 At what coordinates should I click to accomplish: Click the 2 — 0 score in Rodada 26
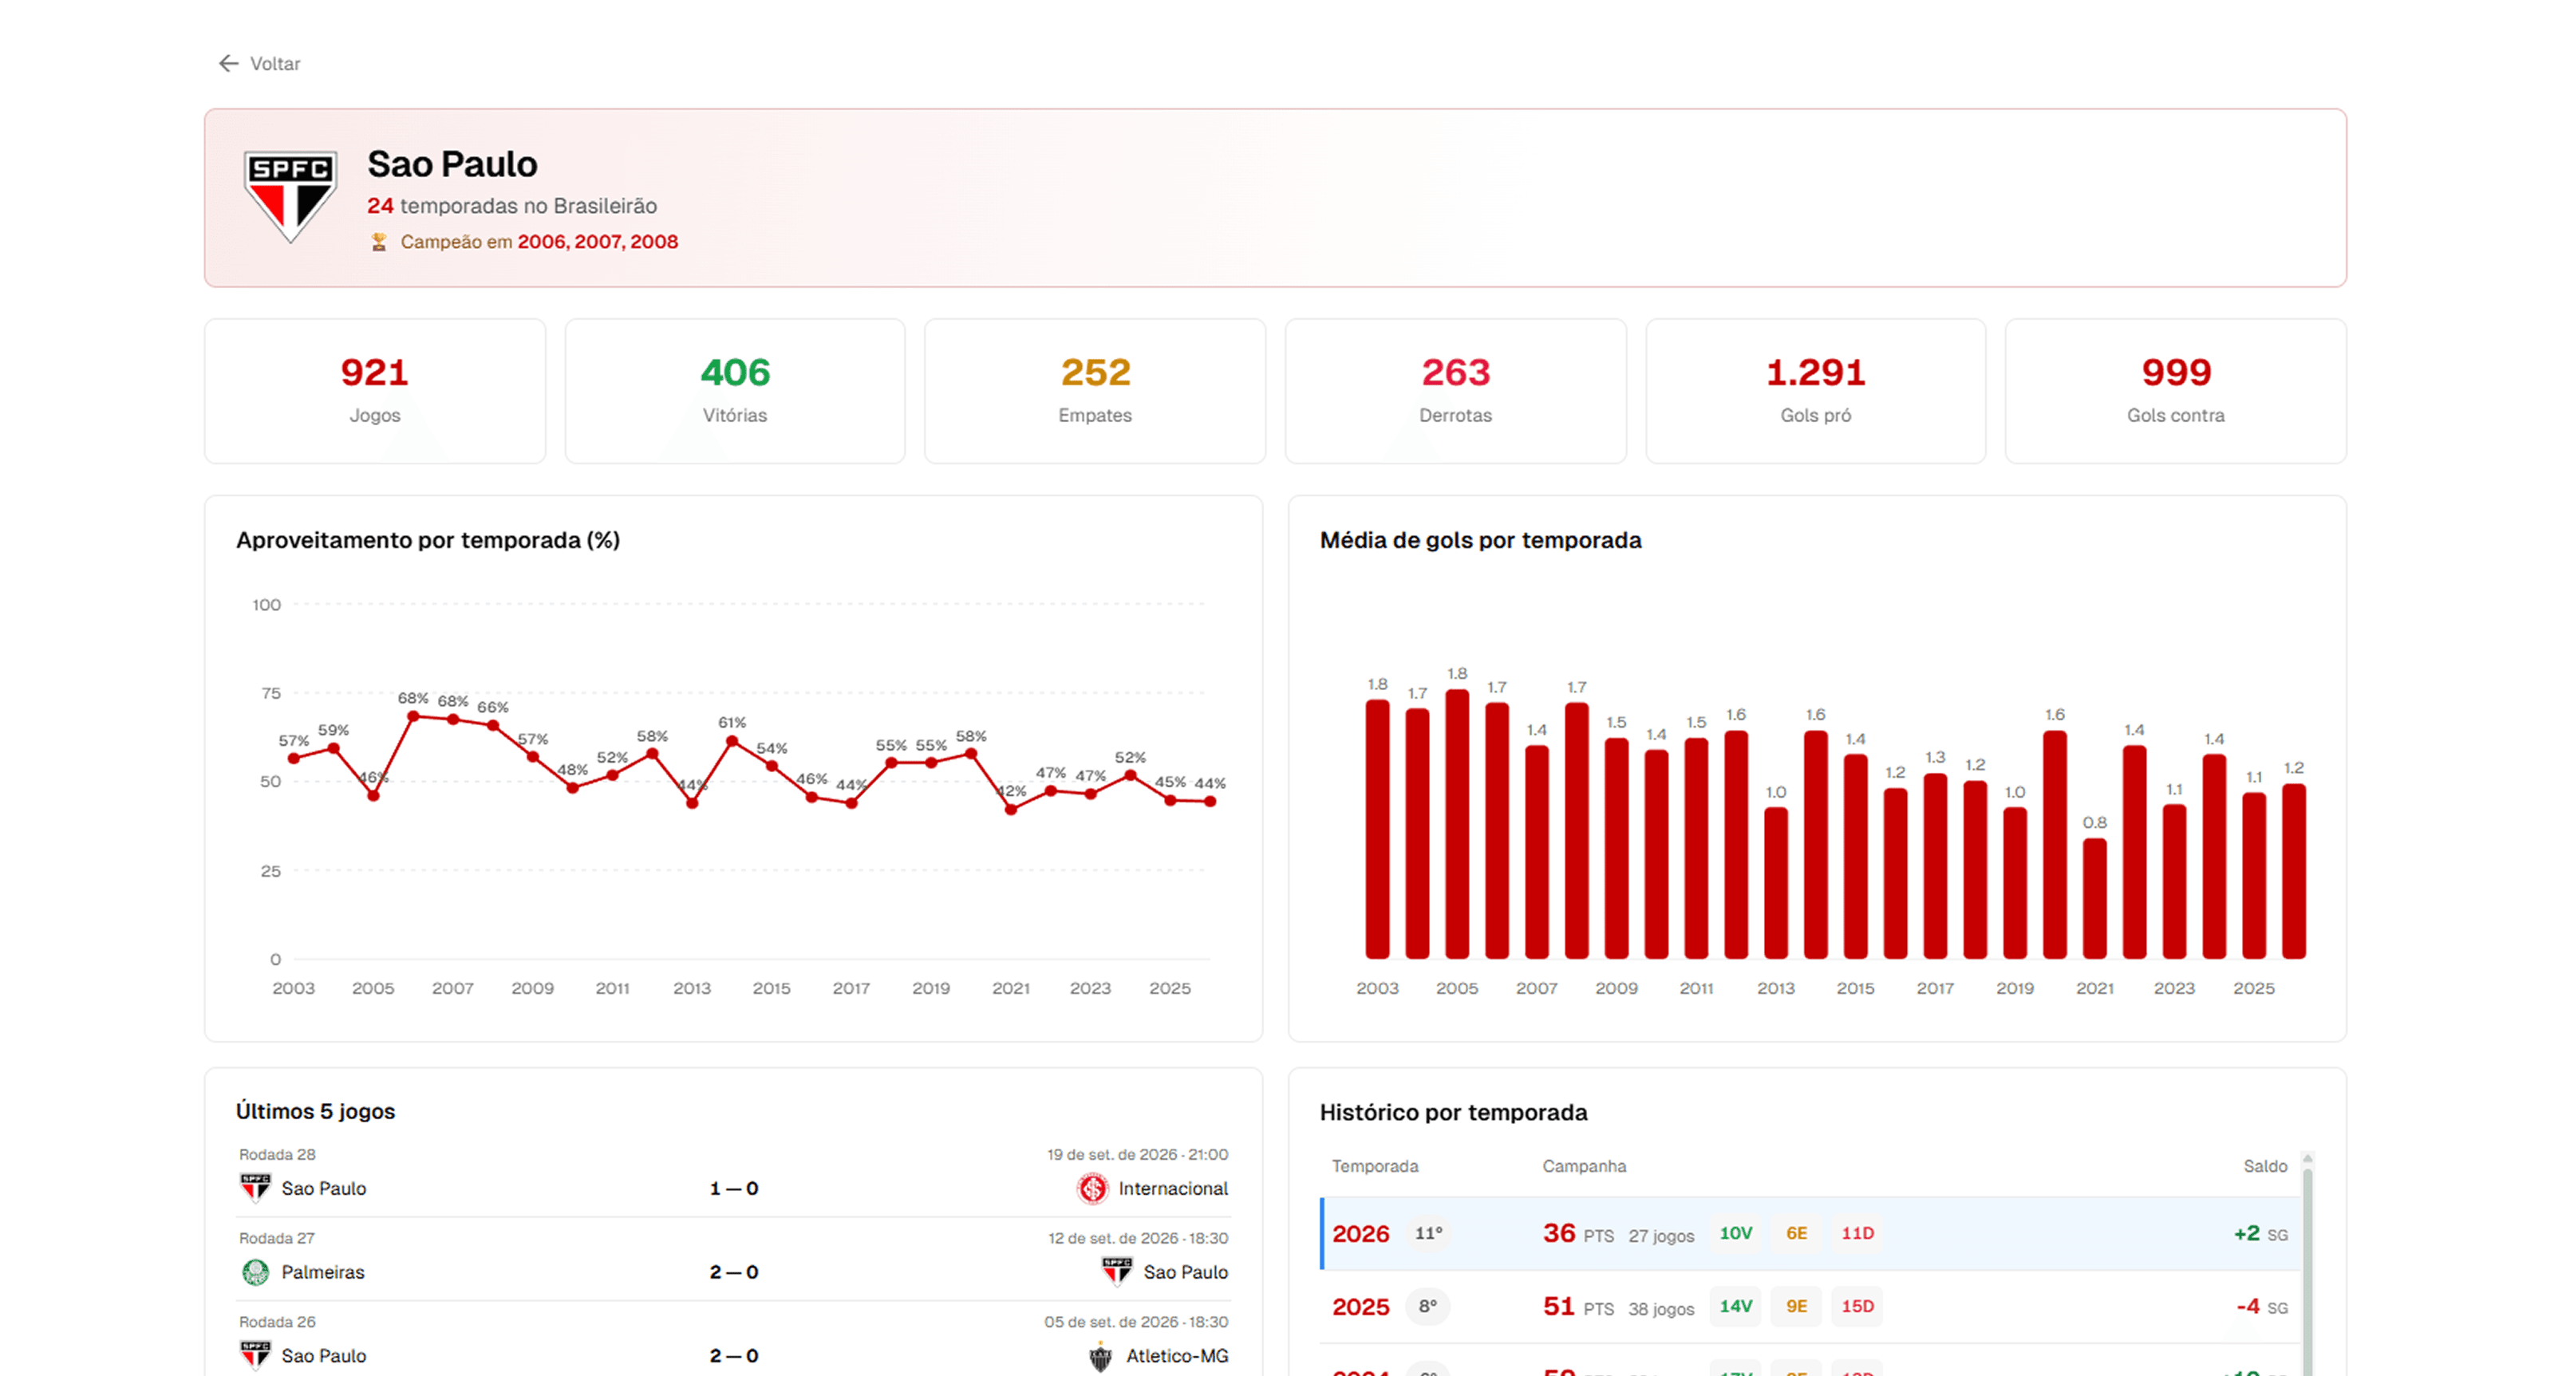click(x=733, y=1355)
